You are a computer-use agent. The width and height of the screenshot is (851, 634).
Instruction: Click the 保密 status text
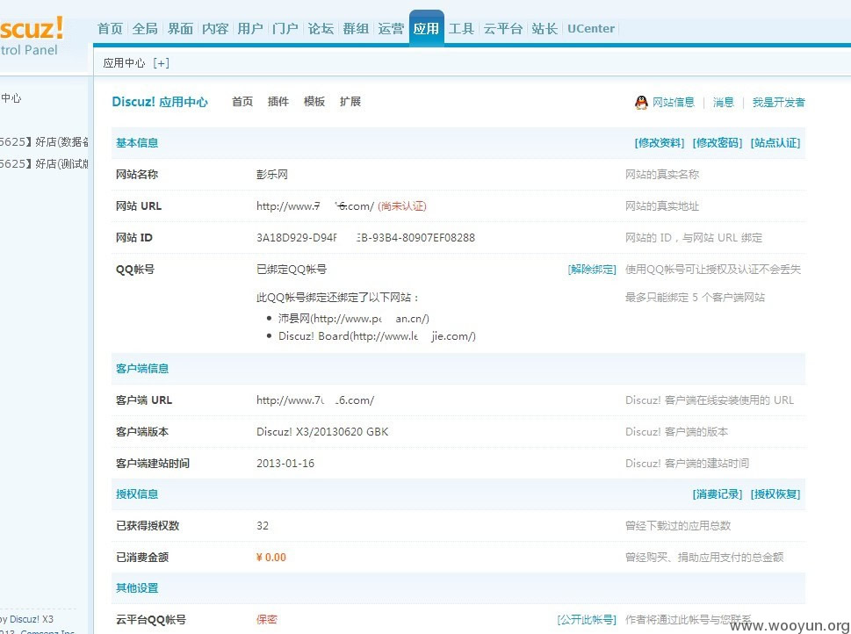point(266,619)
